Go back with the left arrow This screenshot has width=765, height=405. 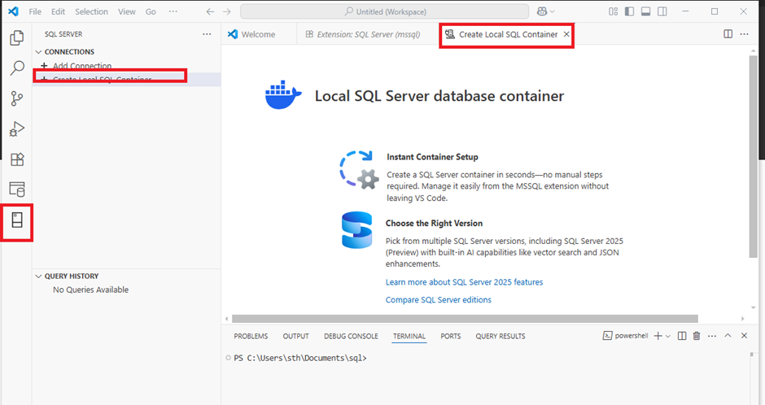pyautogui.click(x=210, y=11)
